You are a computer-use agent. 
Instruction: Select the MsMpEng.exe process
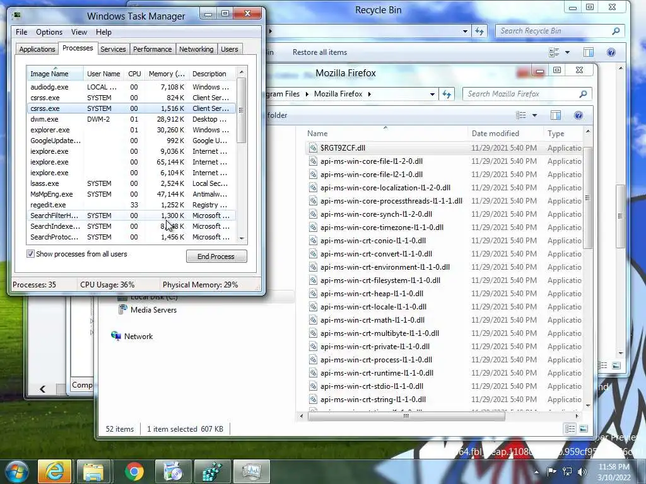[x=131, y=194]
